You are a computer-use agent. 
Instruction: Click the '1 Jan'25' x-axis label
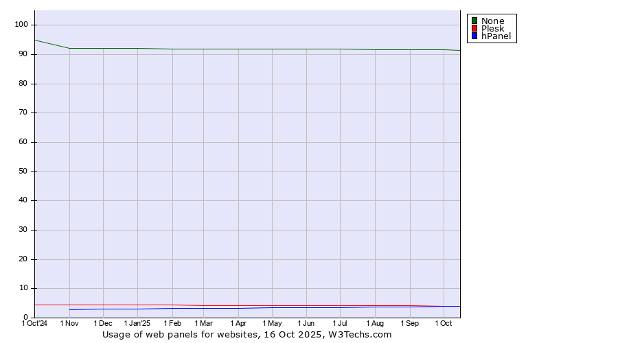click(x=137, y=323)
